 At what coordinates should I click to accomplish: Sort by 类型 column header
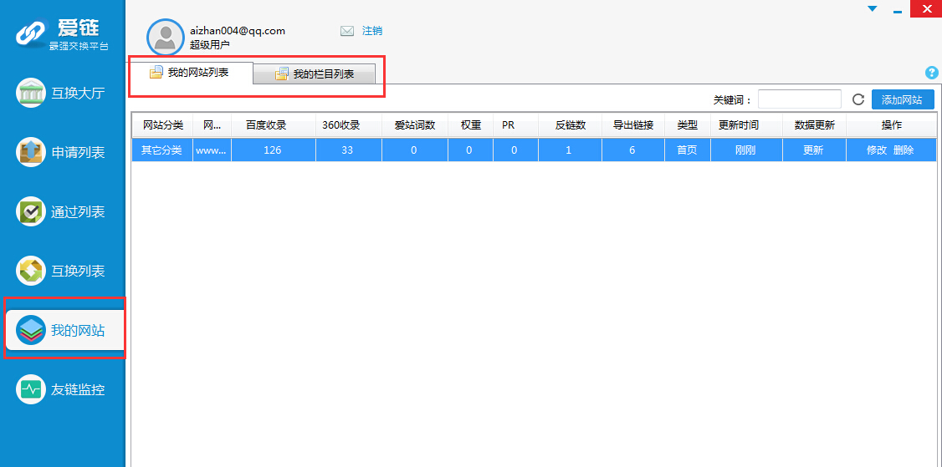point(688,125)
